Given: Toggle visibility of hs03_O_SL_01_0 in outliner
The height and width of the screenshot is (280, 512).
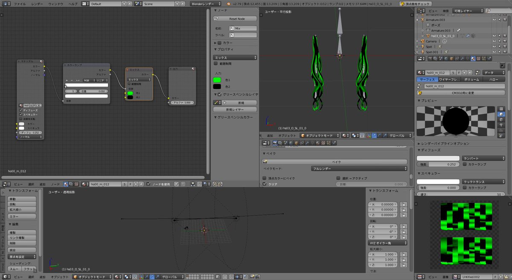Looking at the screenshot, I should click(x=495, y=36).
